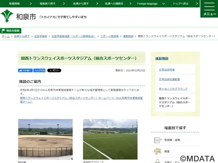Click the X ポスト share button
Viewport: 218px width, 163px height.
point(54,70)
